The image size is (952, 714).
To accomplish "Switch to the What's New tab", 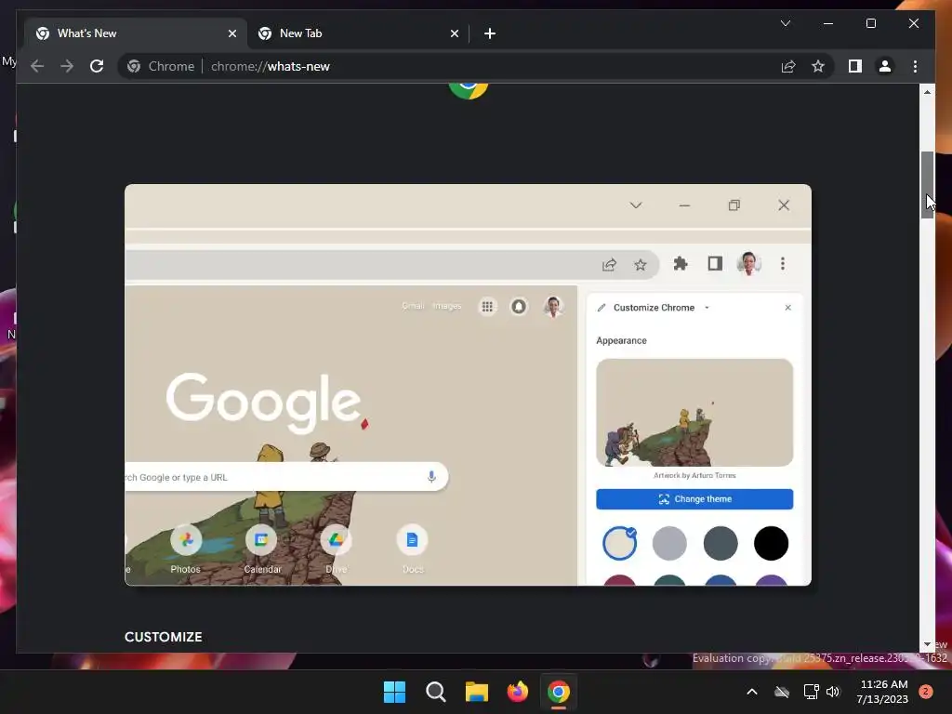I will pos(136,33).
